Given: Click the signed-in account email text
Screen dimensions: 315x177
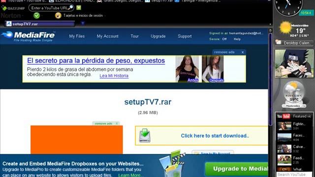Looking at the screenshot, I should pos(246,33).
